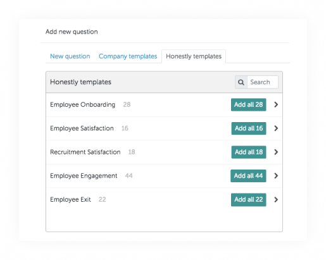Expand the Recruitment Satisfaction chevron arrow
Image resolution: width=326 pixels, height=260 pixels.
coord(276,152)
